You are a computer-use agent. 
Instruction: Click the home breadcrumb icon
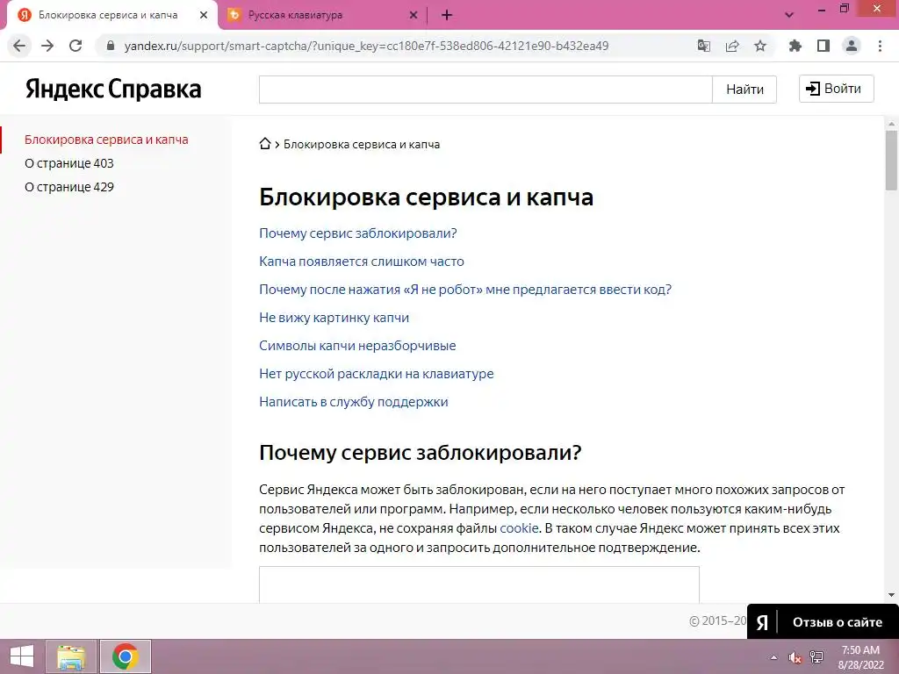(x=265, y=144)
